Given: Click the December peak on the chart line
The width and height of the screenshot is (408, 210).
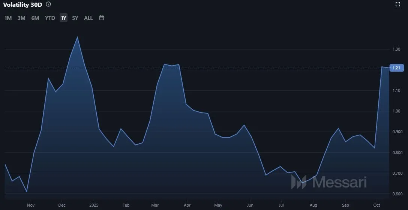Looking at the screenshot, I should [77, 37].
